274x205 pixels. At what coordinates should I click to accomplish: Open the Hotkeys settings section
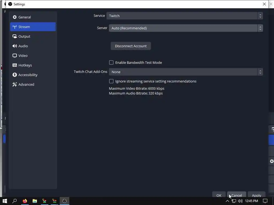33,65
